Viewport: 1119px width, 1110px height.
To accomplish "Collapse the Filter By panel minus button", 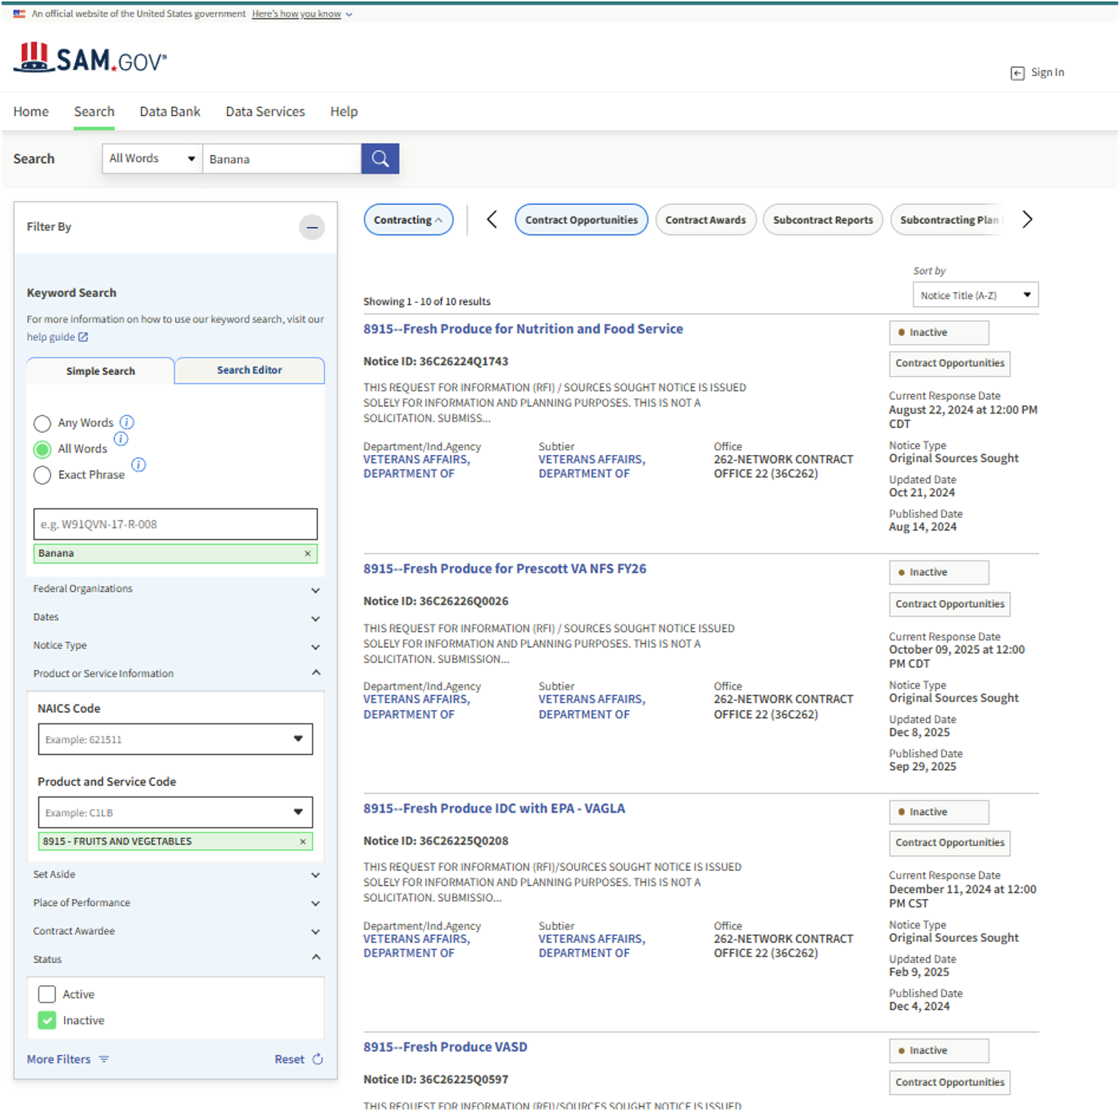I will coord(313,227).
